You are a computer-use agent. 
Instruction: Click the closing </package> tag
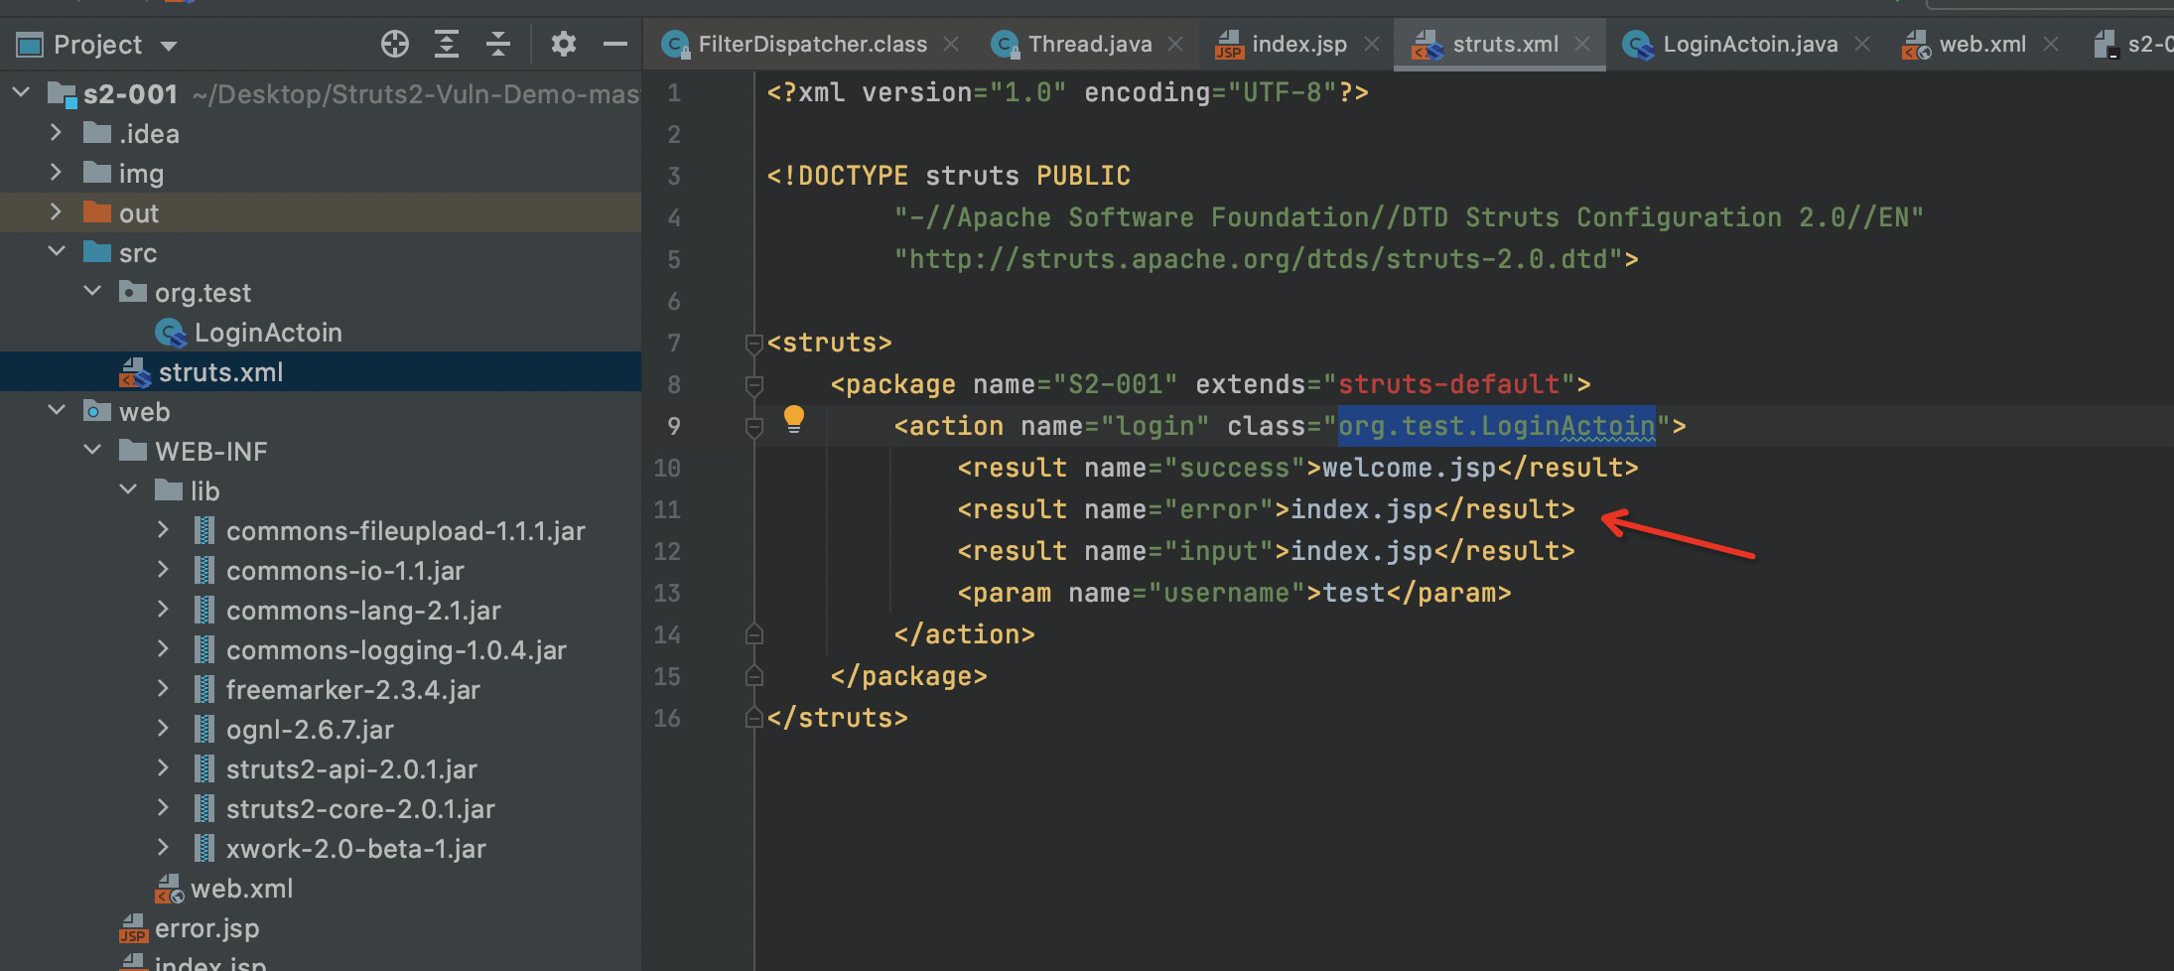[908, 676]
